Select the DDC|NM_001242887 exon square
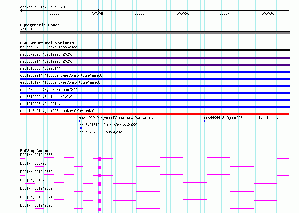Image resolution: width=299 pixels, height=213 pixels. [x=99, y=176]
